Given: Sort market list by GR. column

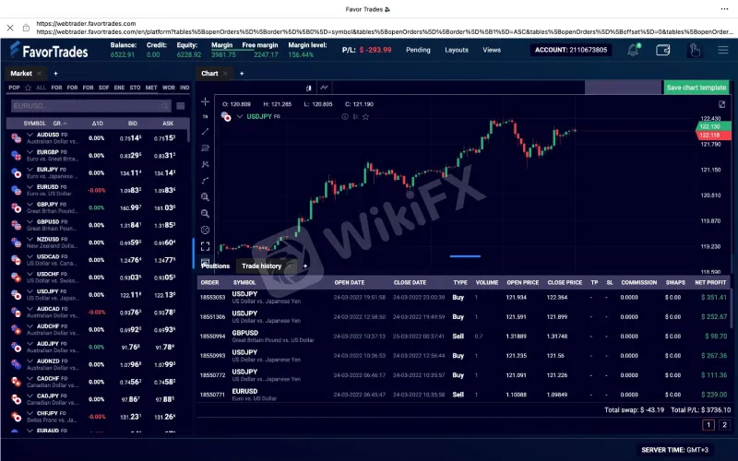Looking at the screenshot, I should point(60,124).
